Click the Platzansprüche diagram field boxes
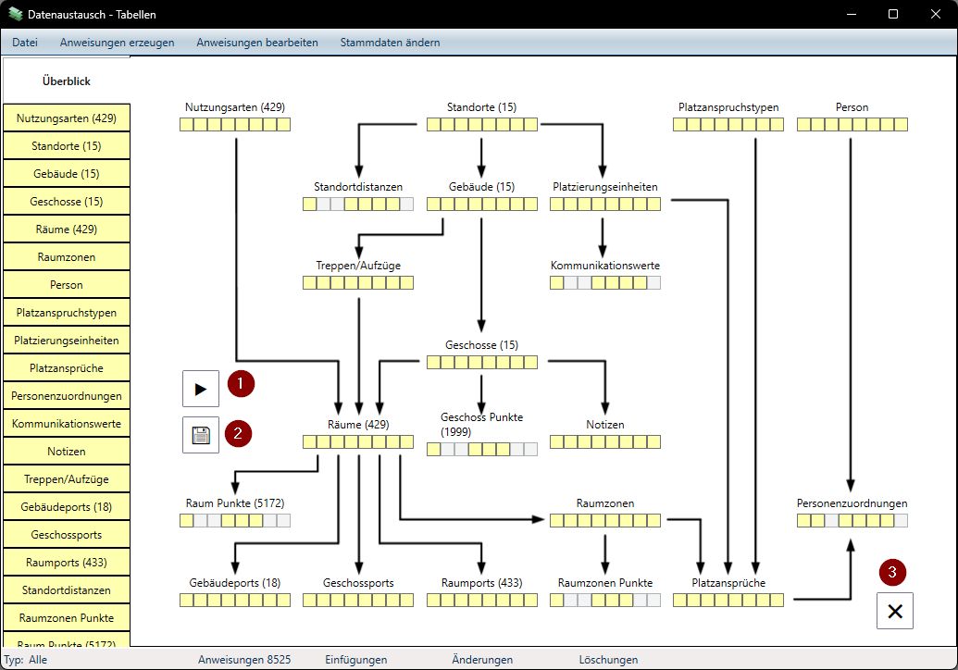This screenshot has width=958, height=670. click(x=728, y=600)
